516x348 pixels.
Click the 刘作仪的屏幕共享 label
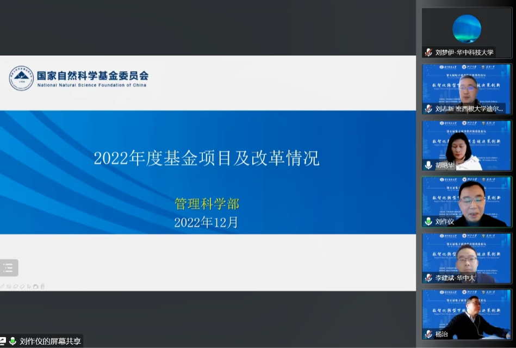tap(50, 341)
